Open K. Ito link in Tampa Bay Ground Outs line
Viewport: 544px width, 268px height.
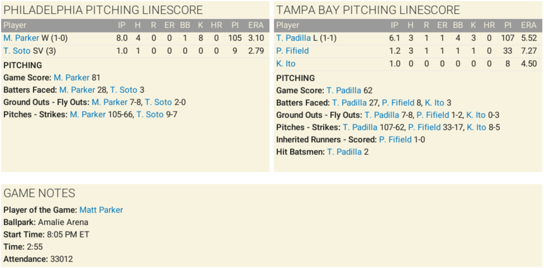(x=476, y=115)
